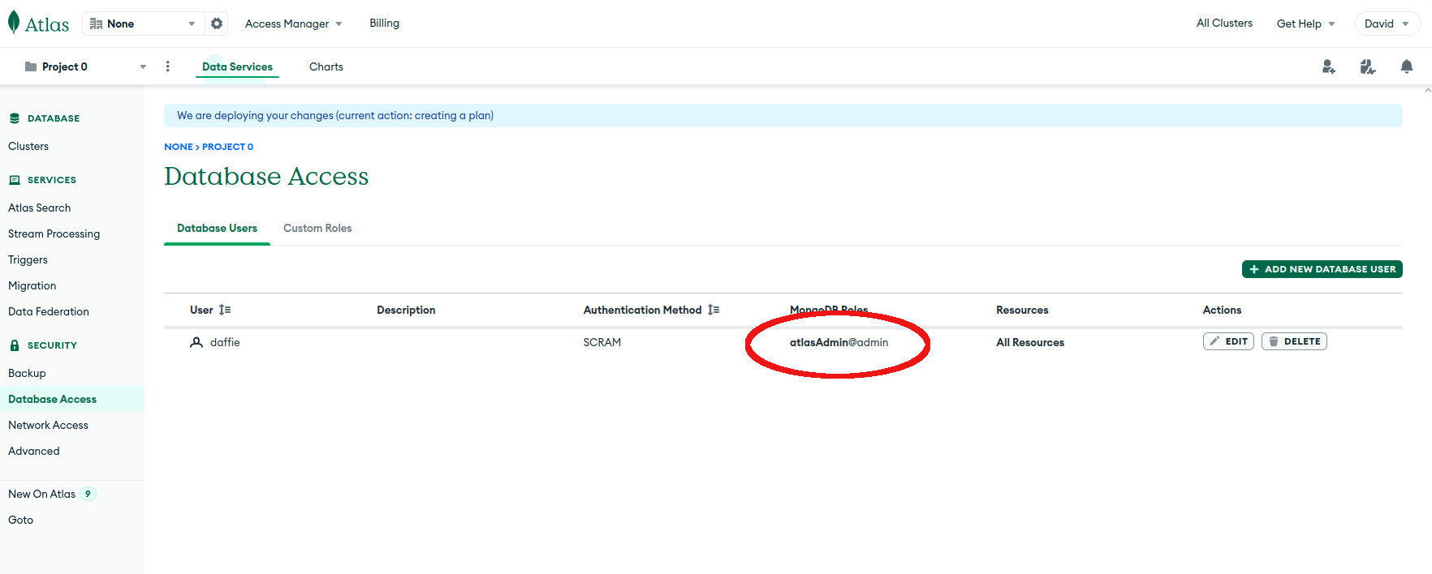The image size is (1432, 574).
Task: Click the PROJECT 0 breadcrumb link
Action: click(227, 147)
